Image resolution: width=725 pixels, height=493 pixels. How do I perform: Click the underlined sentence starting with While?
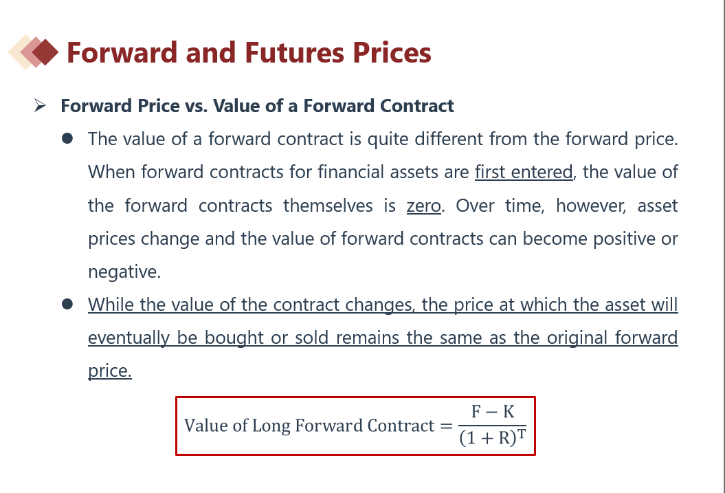[x=383, y=305]
